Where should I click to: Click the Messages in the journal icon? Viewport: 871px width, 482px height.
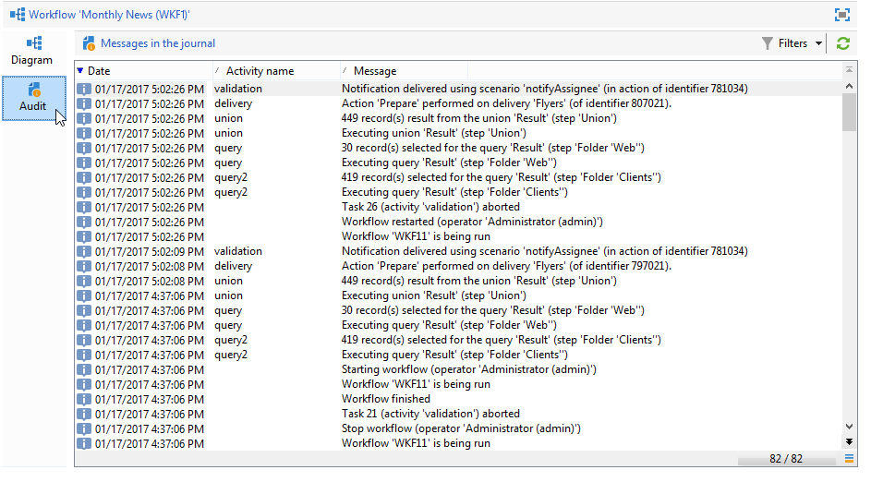[x=89, y=43]
